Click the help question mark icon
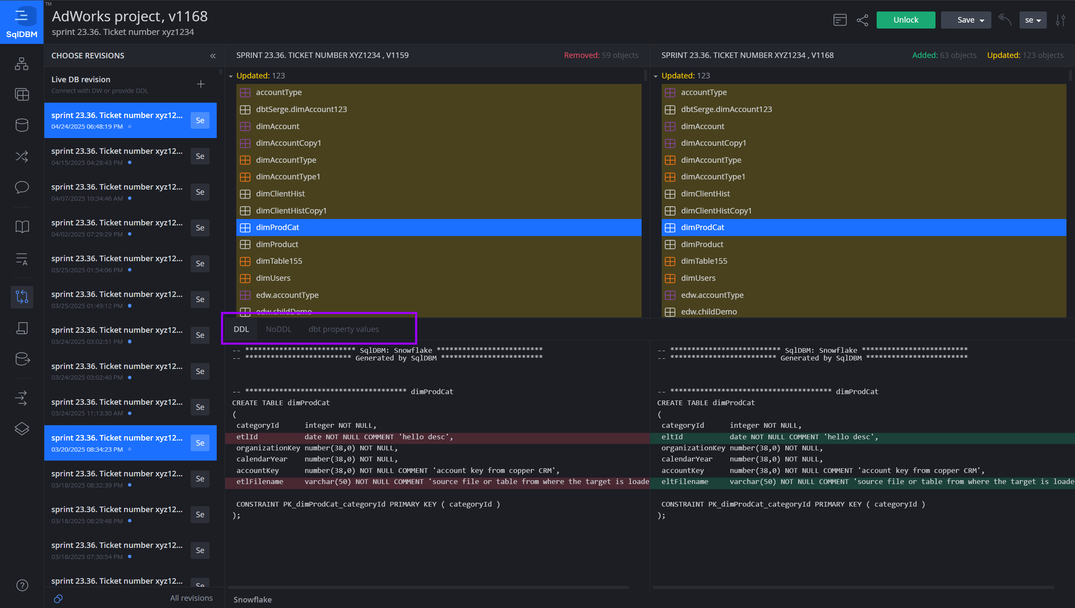This screenshot has height=608, width=1075. pos(22,585)
